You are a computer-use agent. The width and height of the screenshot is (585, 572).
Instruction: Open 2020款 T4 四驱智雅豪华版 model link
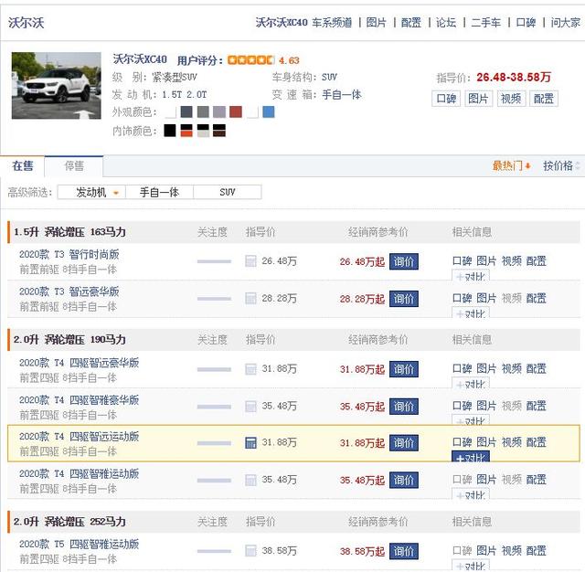pyautogui.click(x=80, y=400)
